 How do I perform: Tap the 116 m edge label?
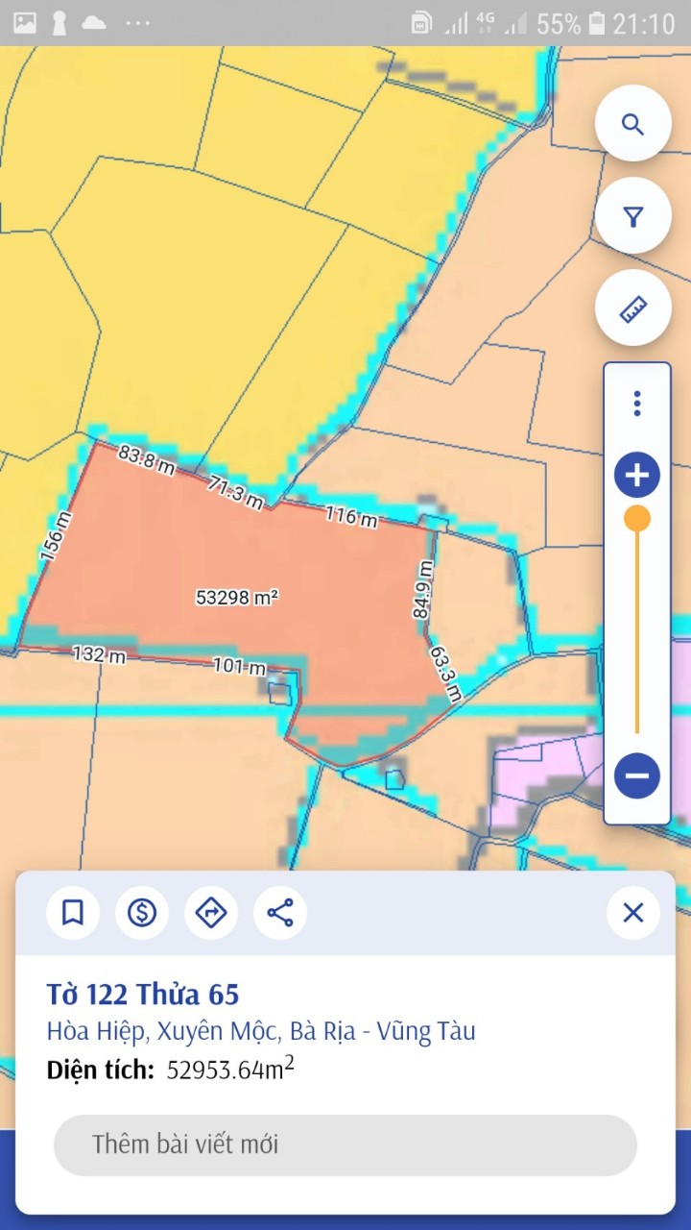351,516
